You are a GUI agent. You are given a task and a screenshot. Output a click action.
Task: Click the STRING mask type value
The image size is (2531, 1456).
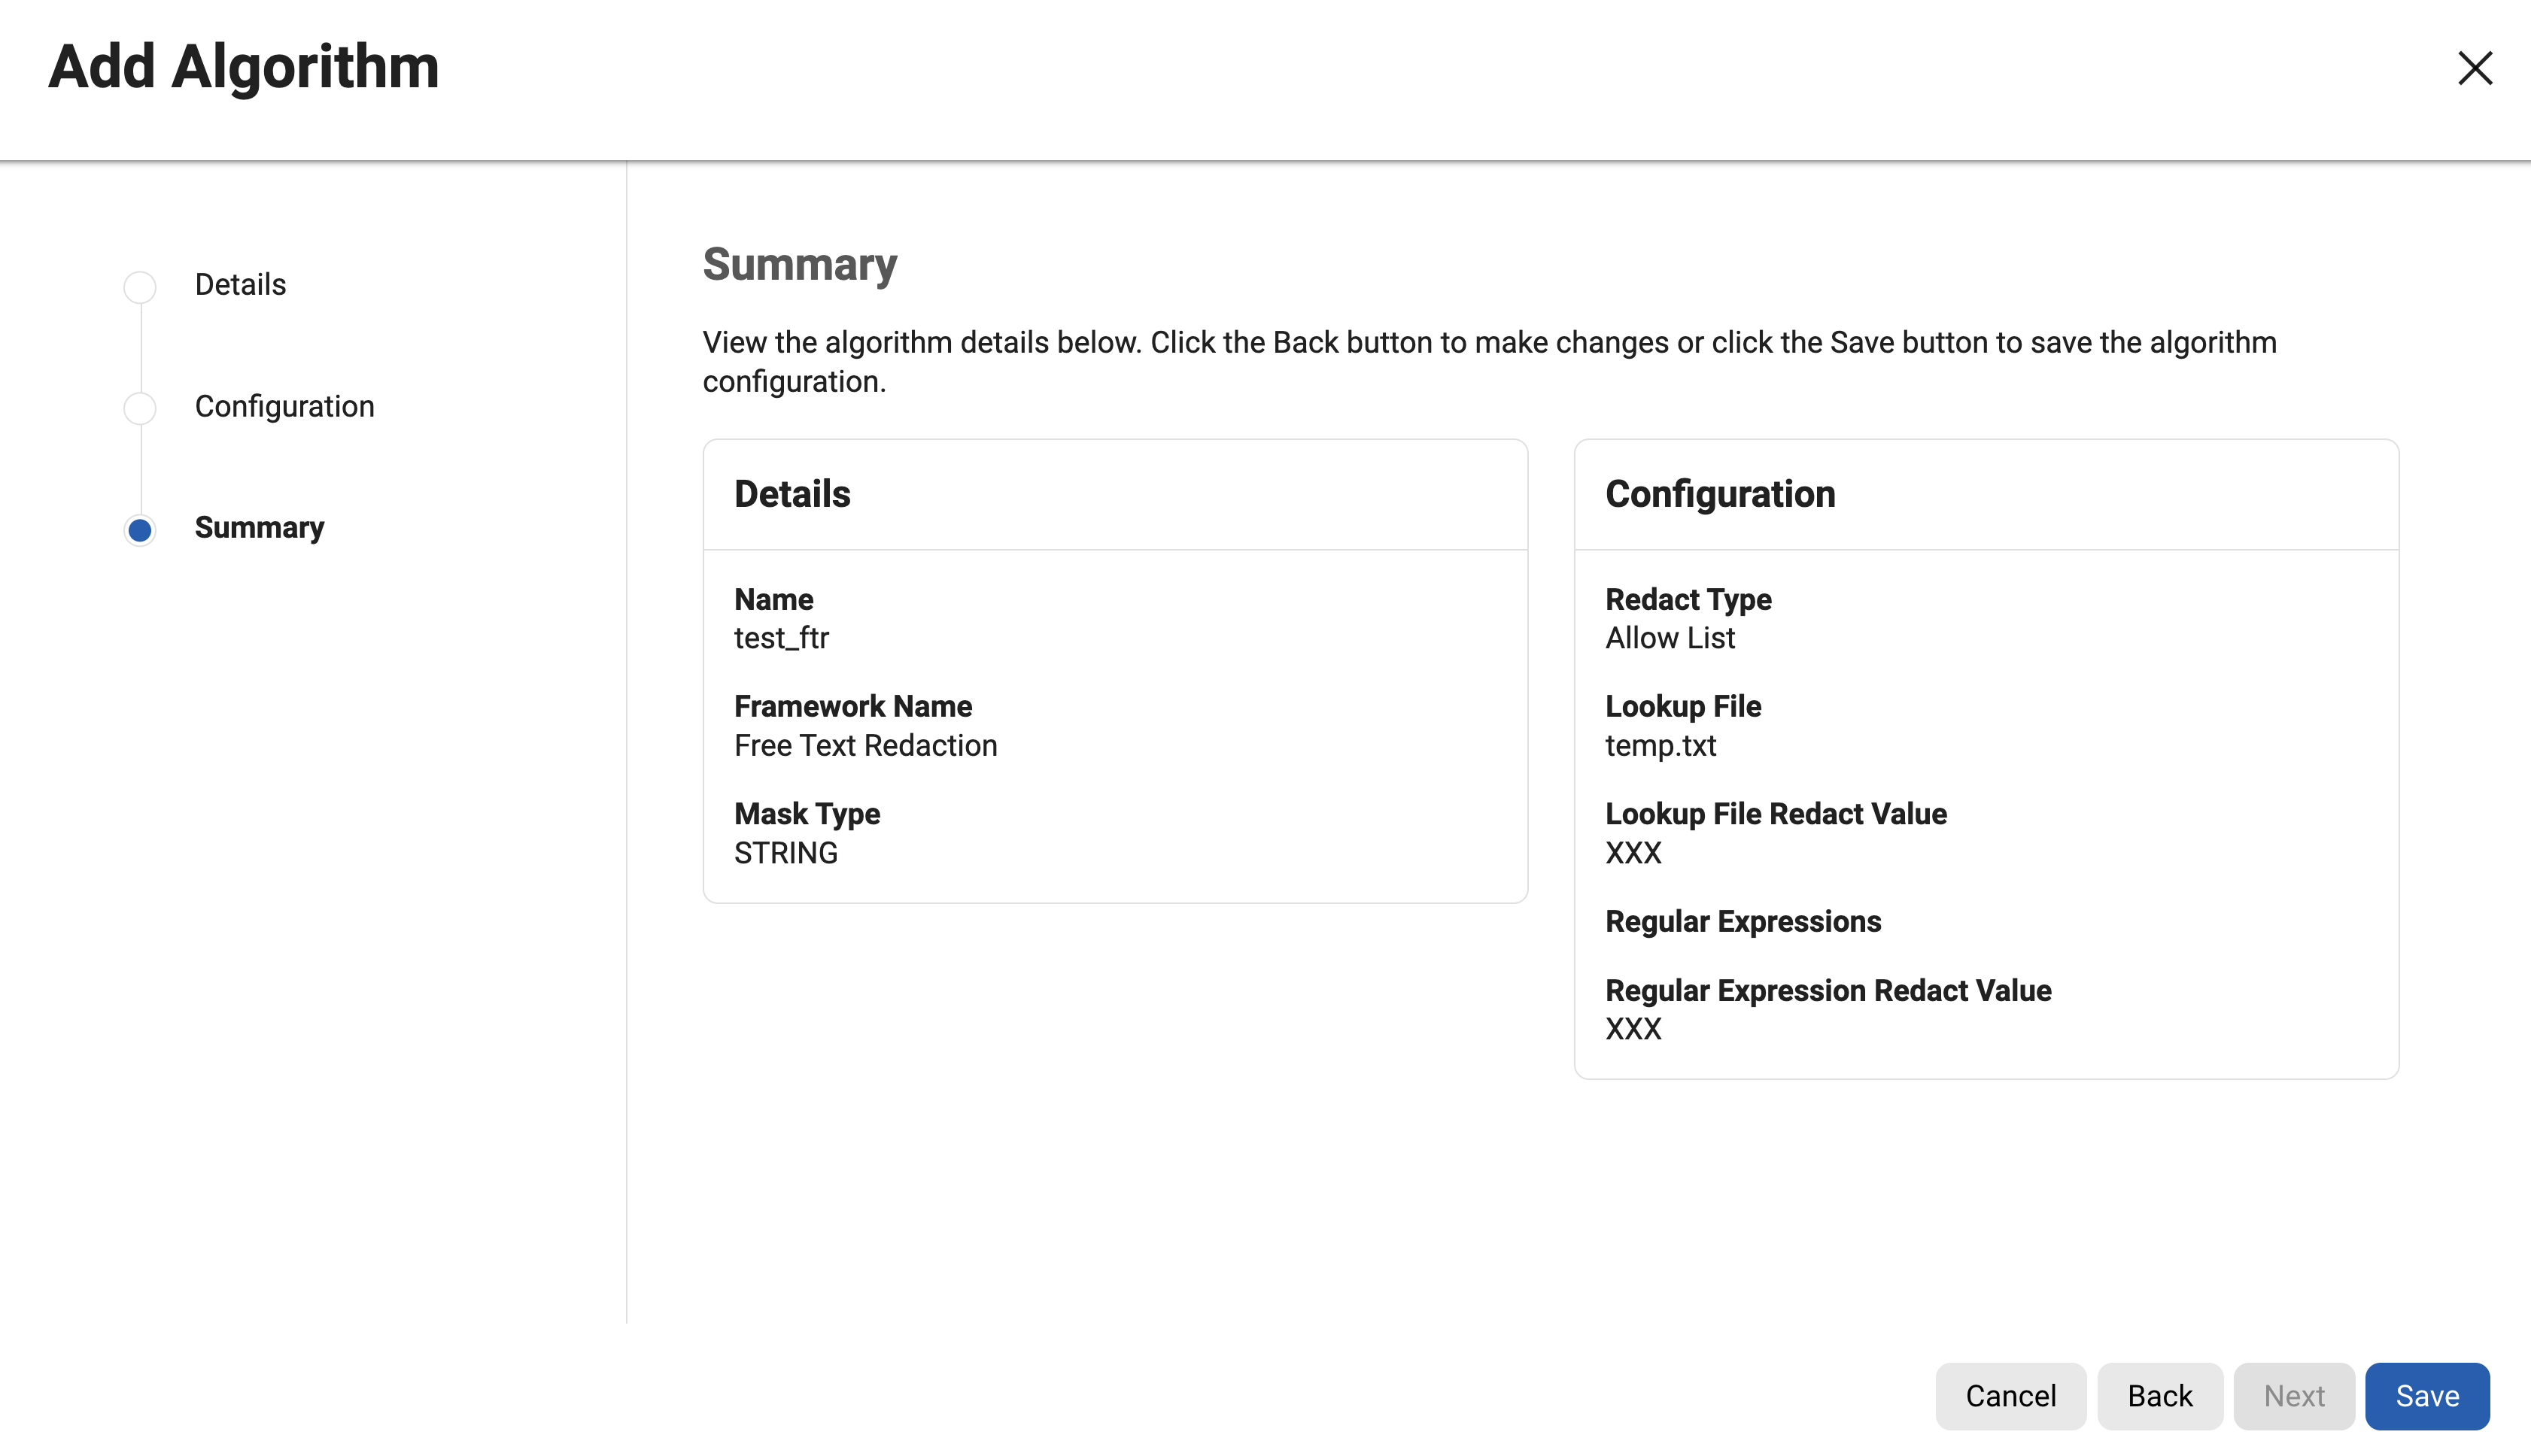[x=785, y=853]
